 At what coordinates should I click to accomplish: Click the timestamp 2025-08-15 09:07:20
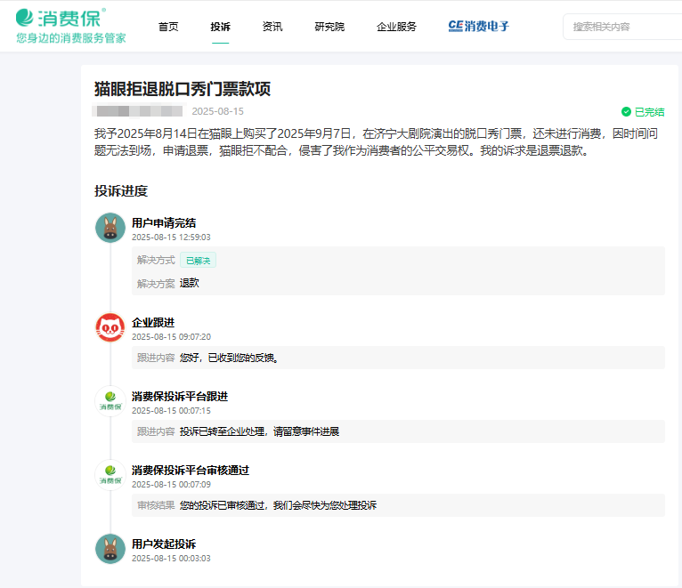[x=171, y=337]
